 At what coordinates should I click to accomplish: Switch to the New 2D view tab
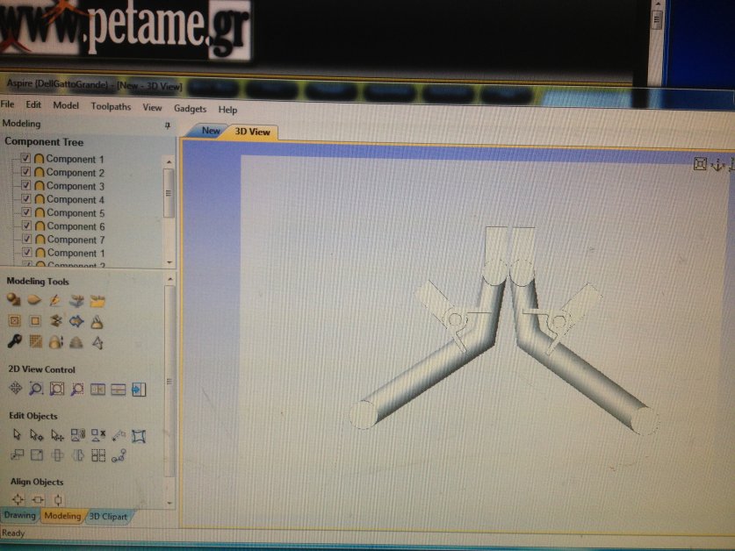pos(211,131)
